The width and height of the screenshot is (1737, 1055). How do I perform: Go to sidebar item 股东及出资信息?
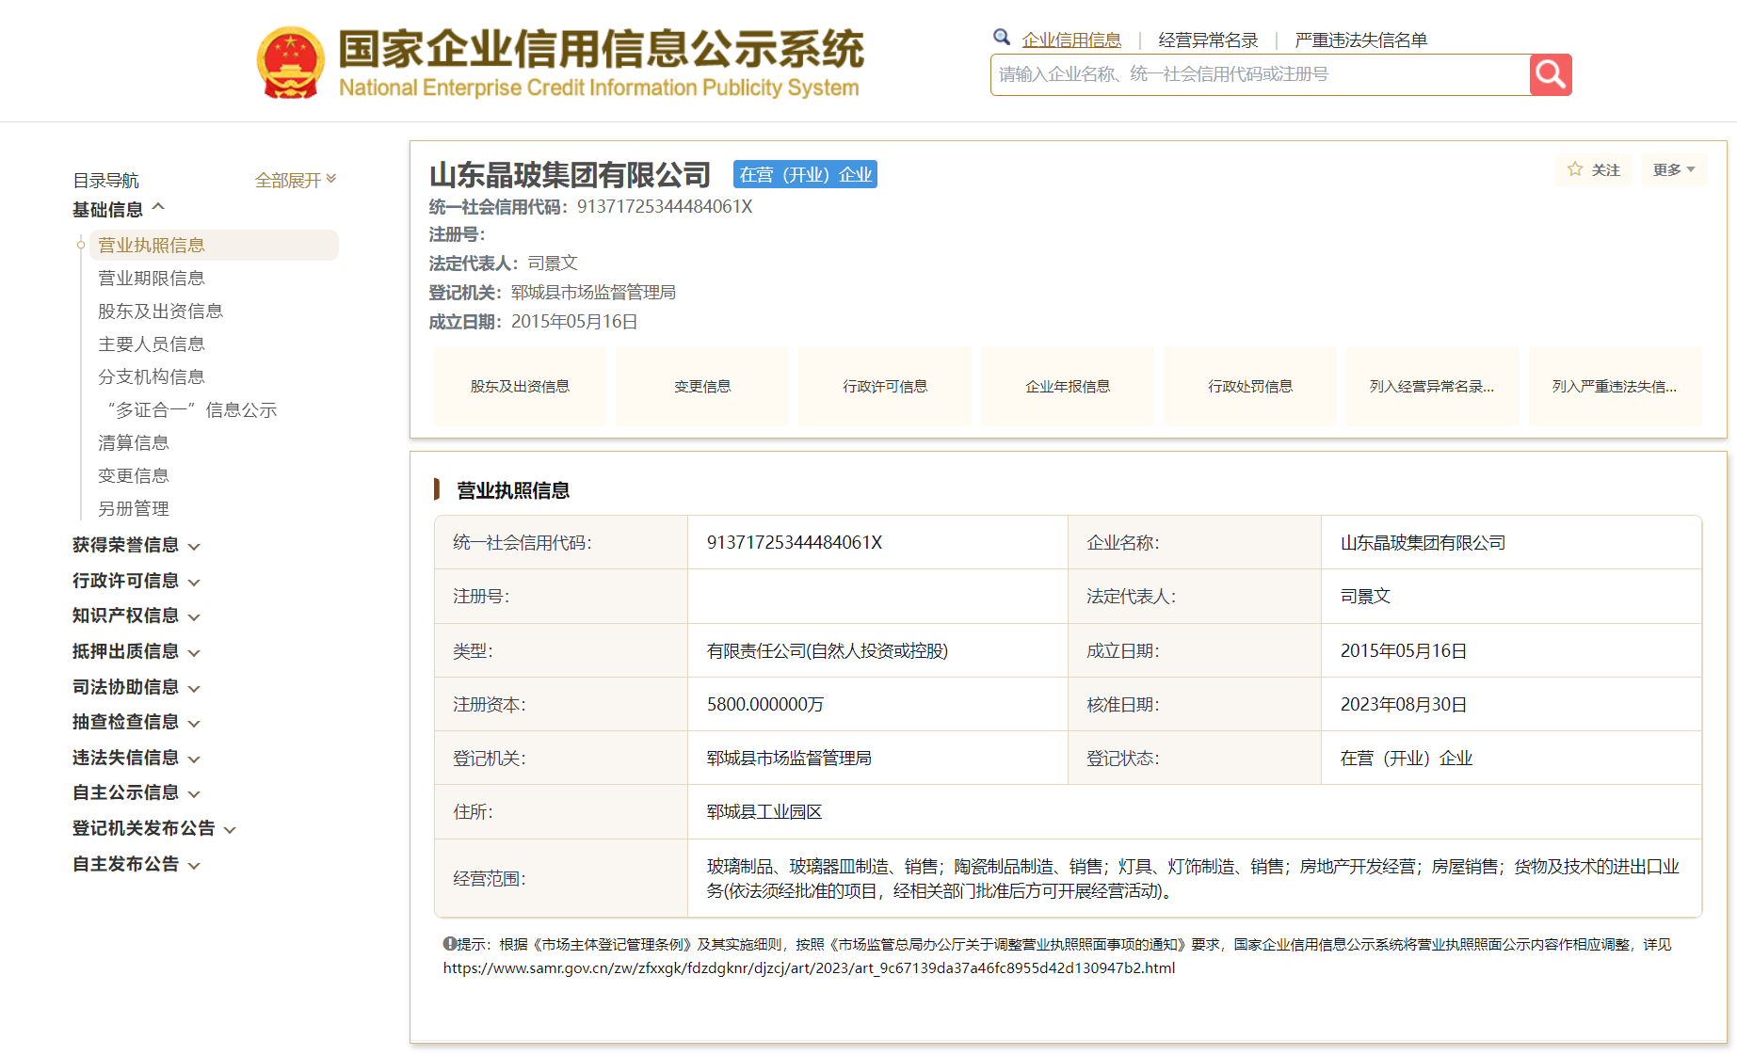click(x=160, y=311)
